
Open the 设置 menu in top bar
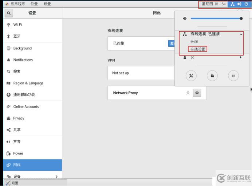[47, 4]
